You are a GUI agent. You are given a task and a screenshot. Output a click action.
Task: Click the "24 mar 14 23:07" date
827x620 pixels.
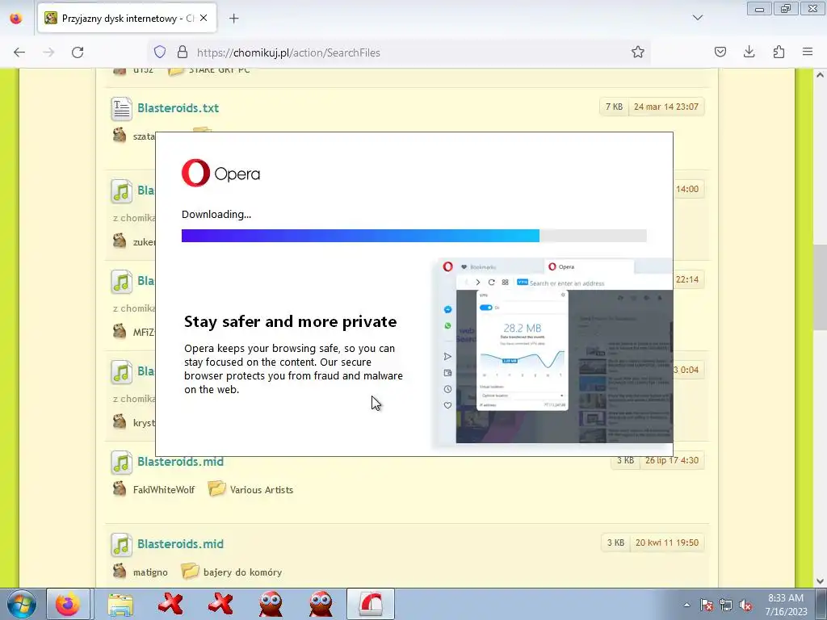666,107
